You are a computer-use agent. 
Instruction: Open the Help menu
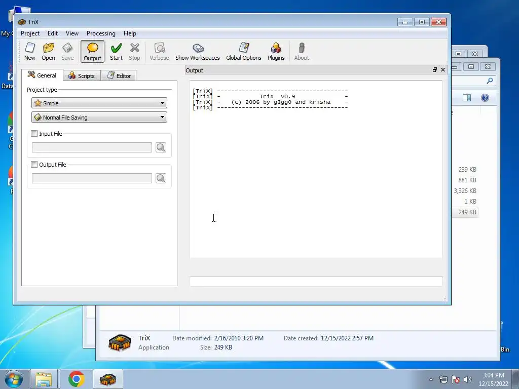[130, 33]
